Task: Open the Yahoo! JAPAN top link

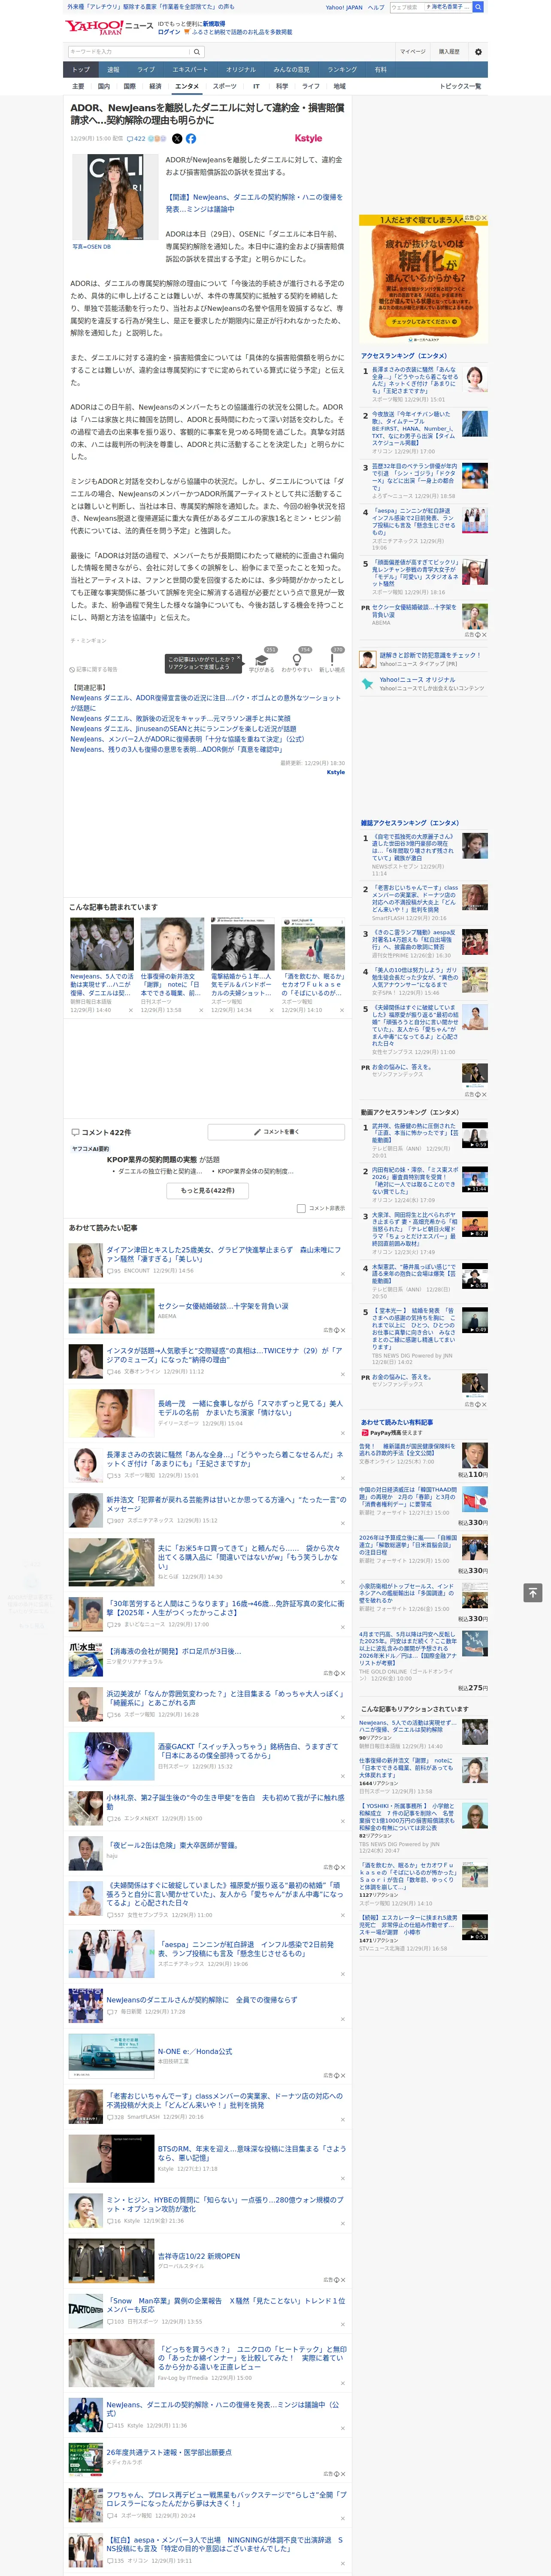Action: point(344,7)
